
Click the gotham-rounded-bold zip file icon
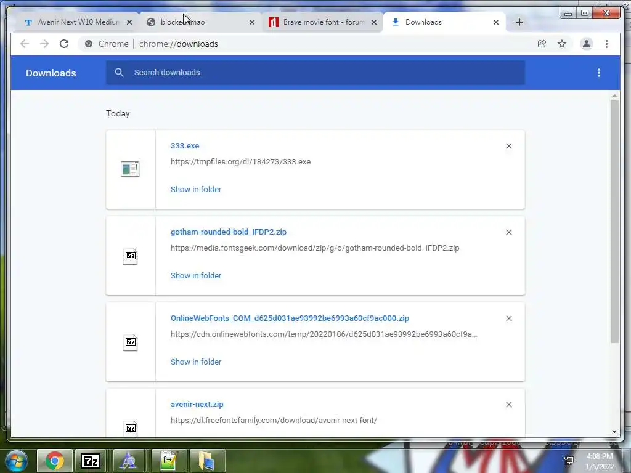[130, 256]
